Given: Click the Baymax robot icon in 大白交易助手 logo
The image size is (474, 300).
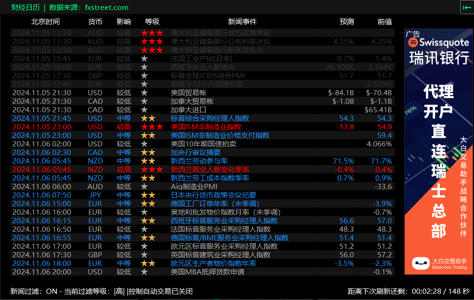Looking at the screenshot, I should click(x=419, y=264).
